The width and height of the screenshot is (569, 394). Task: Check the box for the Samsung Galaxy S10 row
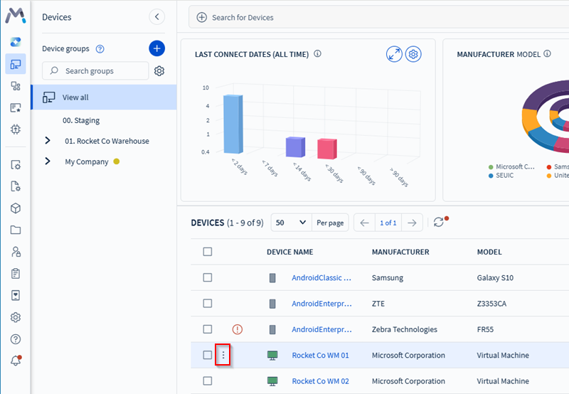208,278
